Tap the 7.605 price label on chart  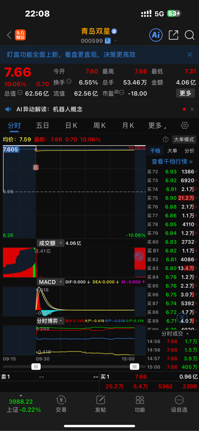(11, 149)
